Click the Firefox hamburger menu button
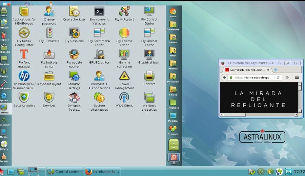The image size is (305, 176). pos(297,77)
